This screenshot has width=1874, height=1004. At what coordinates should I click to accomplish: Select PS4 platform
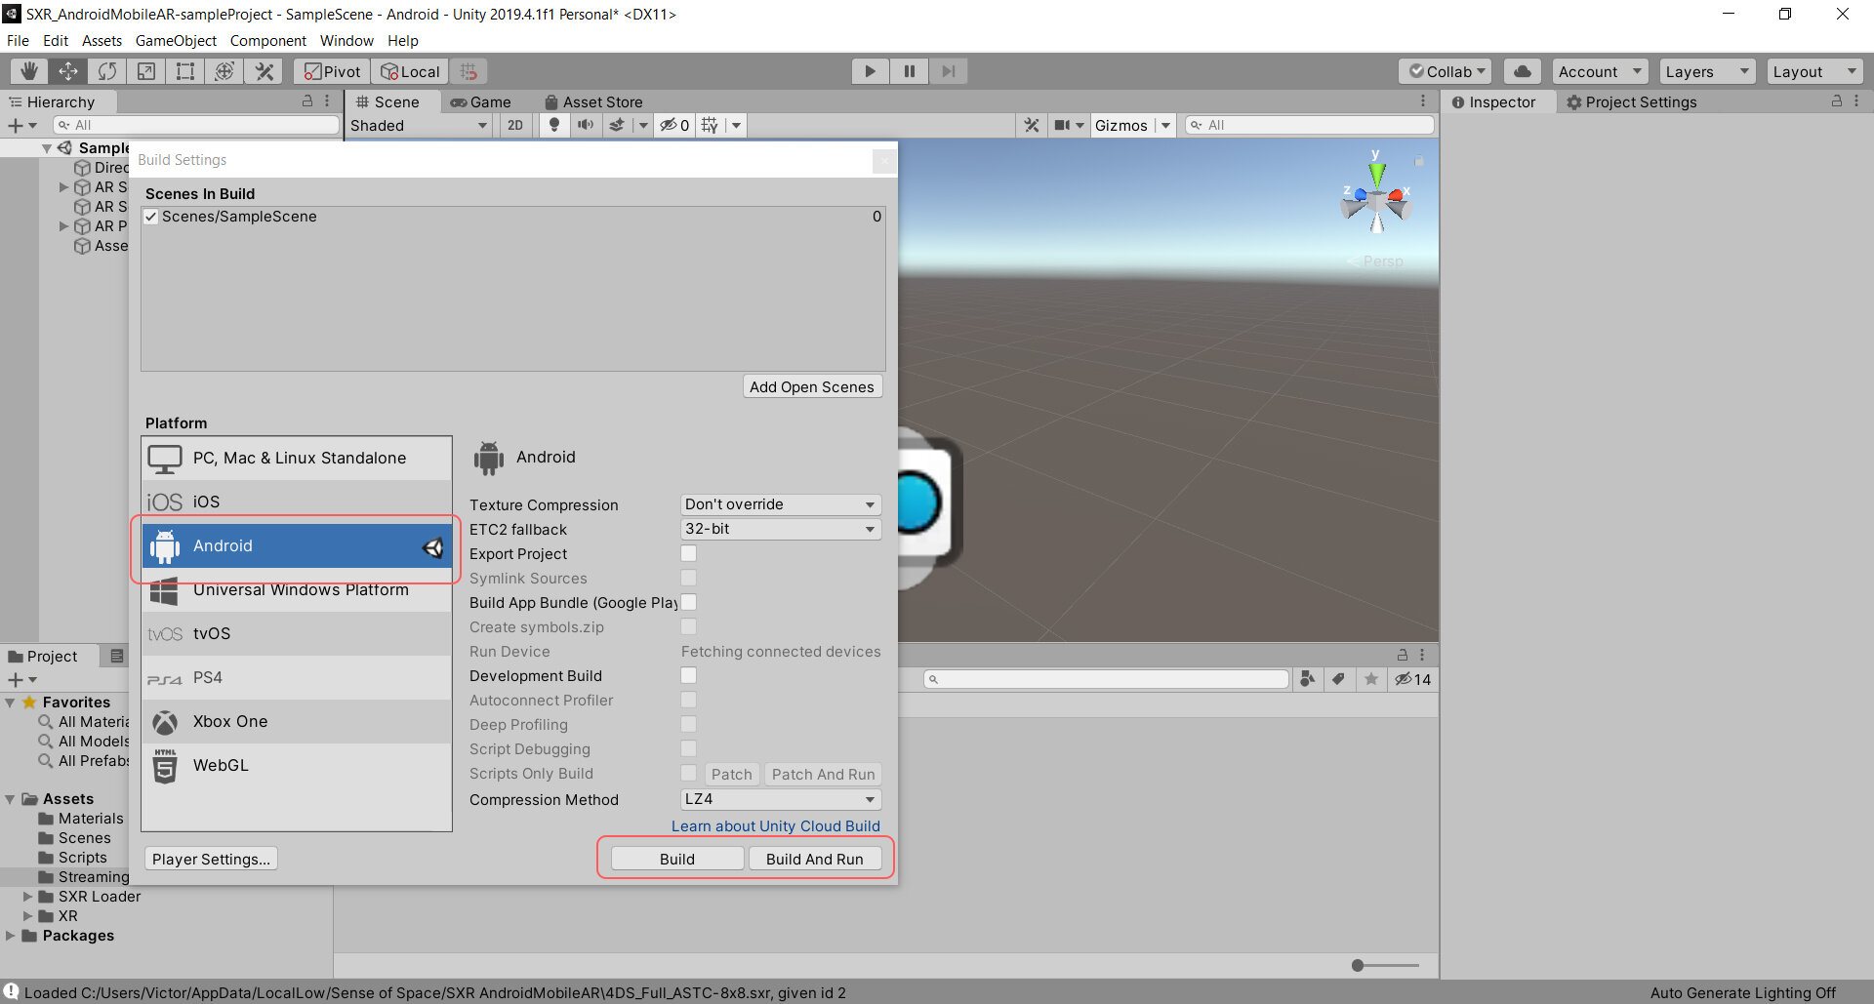point(297,677)
